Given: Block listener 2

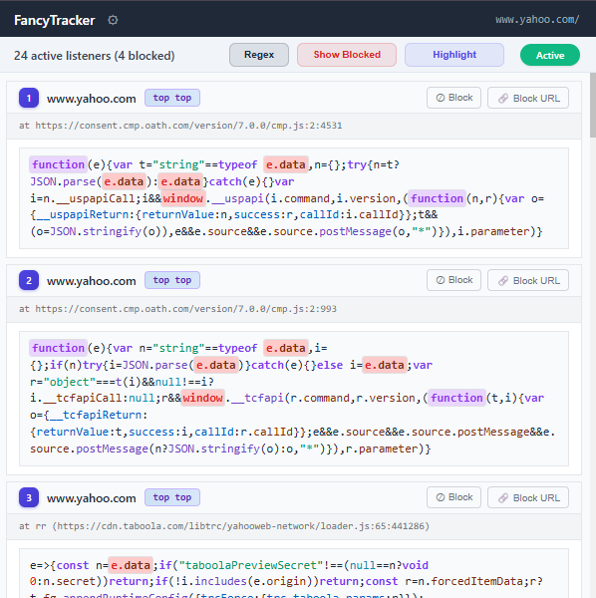Looking at the screenshot, I should click(x=453, y=280).
